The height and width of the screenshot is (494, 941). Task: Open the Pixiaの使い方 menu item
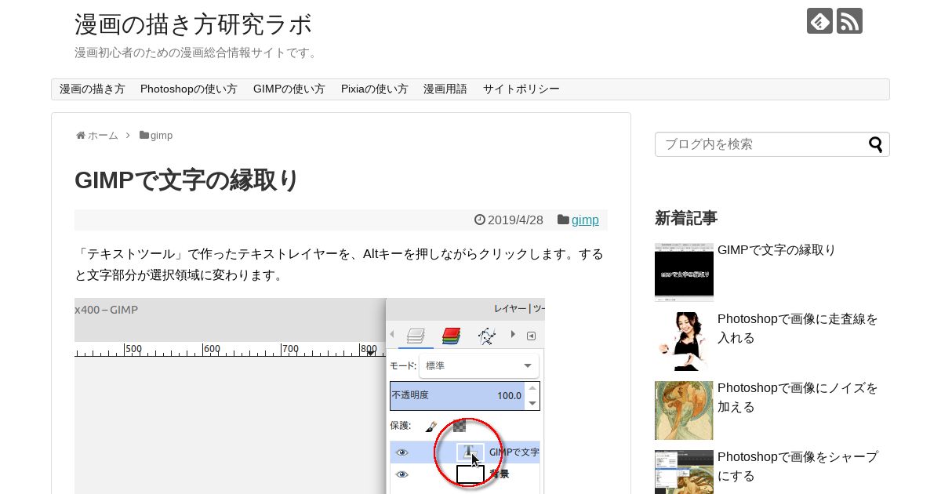375,89
